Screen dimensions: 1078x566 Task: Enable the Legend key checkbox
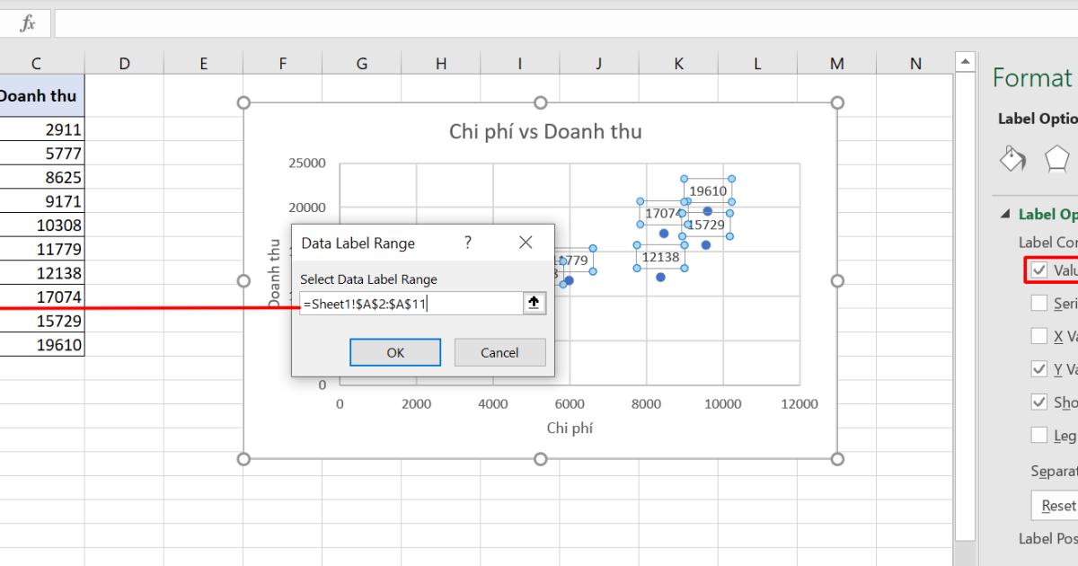(1039, 435)
